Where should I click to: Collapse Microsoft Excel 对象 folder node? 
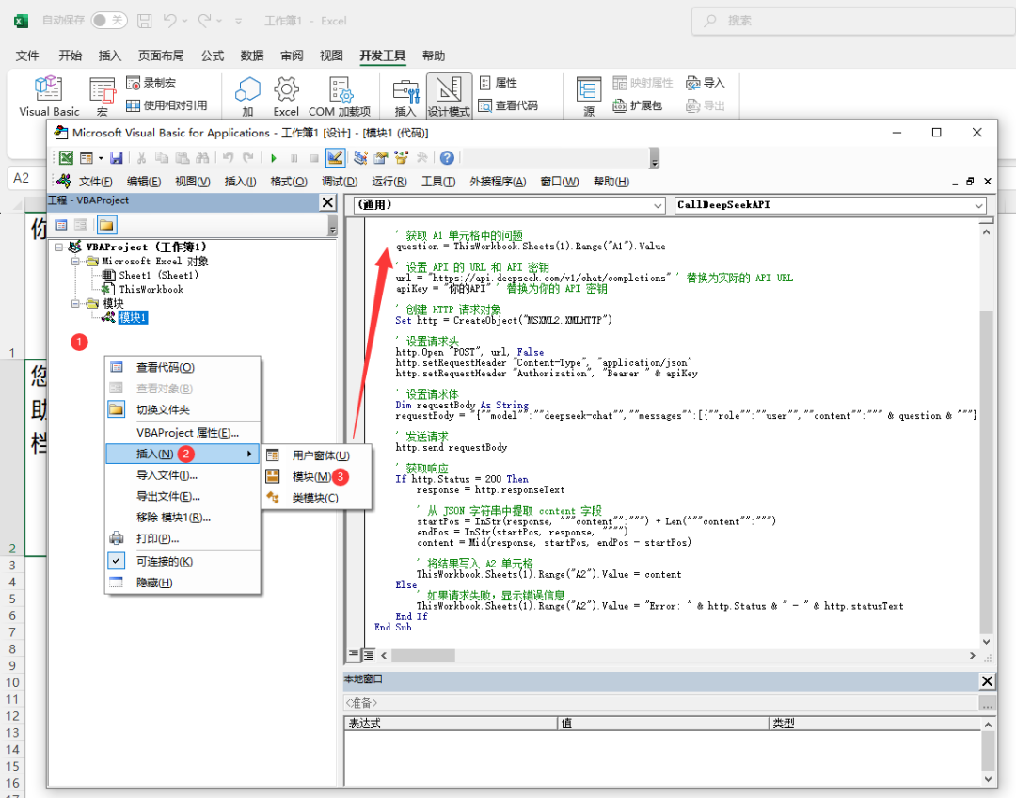(76, 262)
